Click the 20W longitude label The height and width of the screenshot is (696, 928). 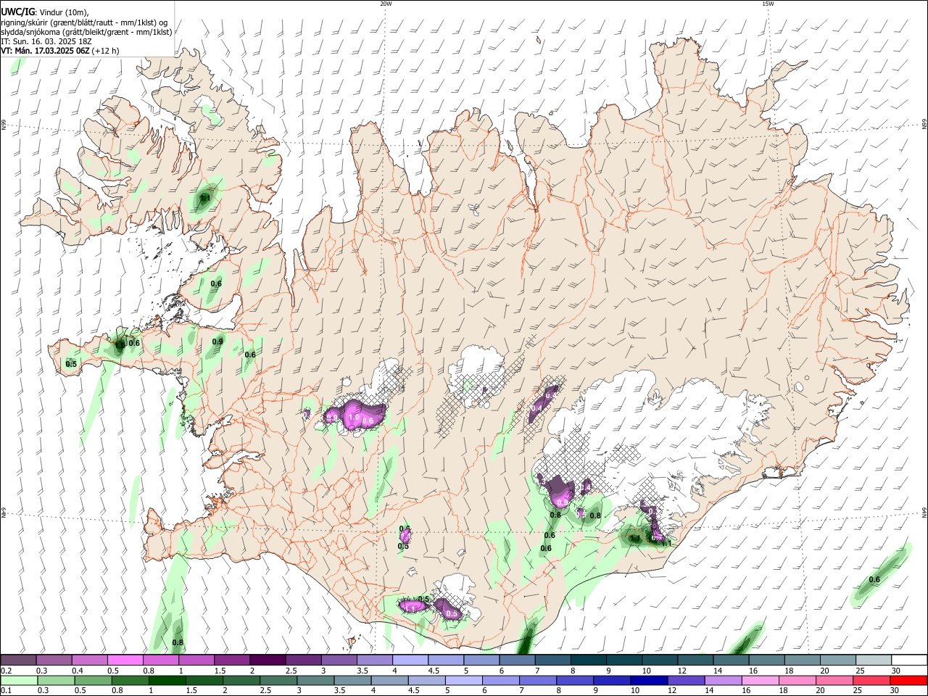coord(386,4)
